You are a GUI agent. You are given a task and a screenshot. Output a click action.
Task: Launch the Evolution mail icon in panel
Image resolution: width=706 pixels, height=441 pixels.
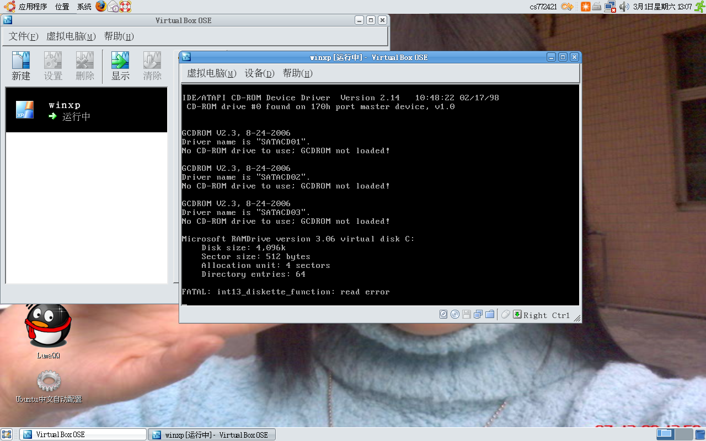click(x=113, y=7)
